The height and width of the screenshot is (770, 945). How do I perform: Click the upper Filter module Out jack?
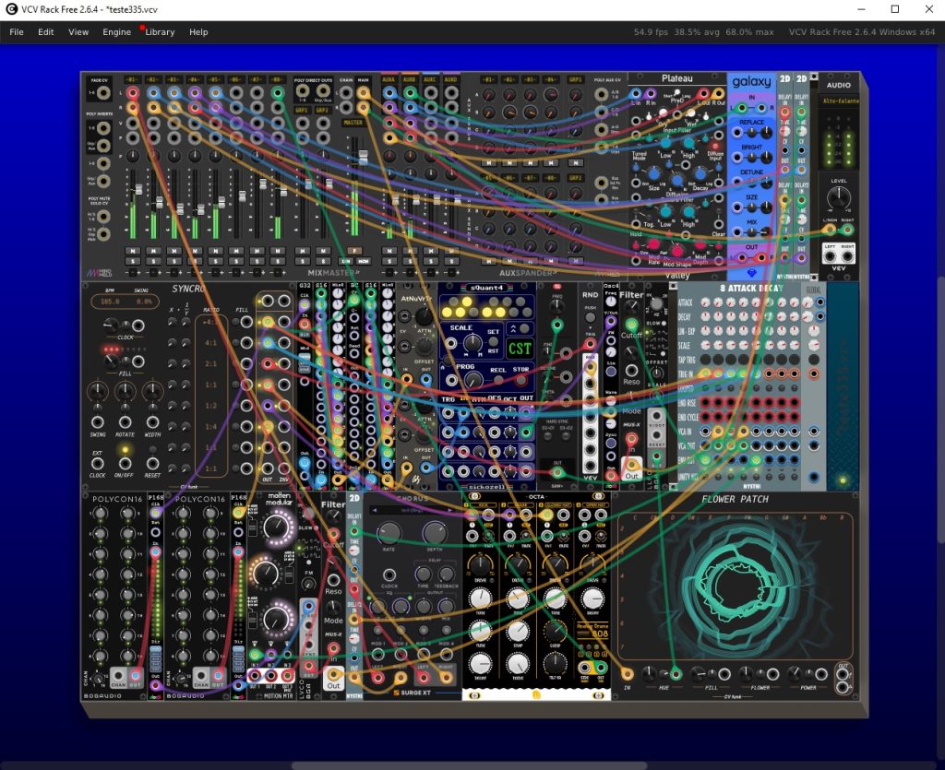click(631, 465)
